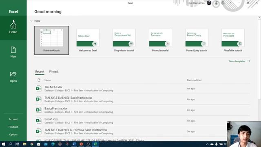
Task: Open Microsoft Edge from taskbar
Action: pyautogui.click(x=53, y=144)
